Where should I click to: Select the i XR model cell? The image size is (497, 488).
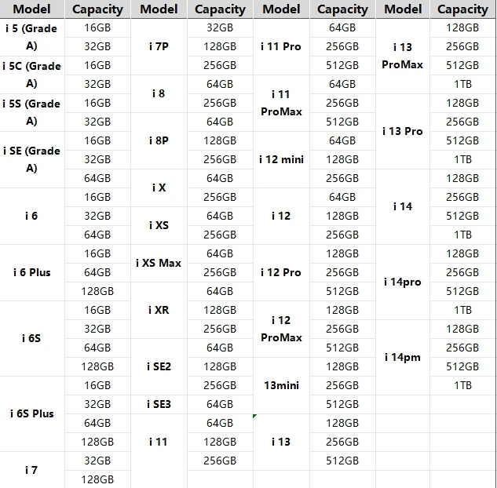pos(159,310)
